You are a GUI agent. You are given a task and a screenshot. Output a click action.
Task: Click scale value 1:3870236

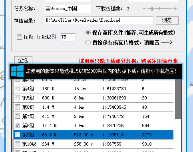pyautogui.click(x=113, y=126)
